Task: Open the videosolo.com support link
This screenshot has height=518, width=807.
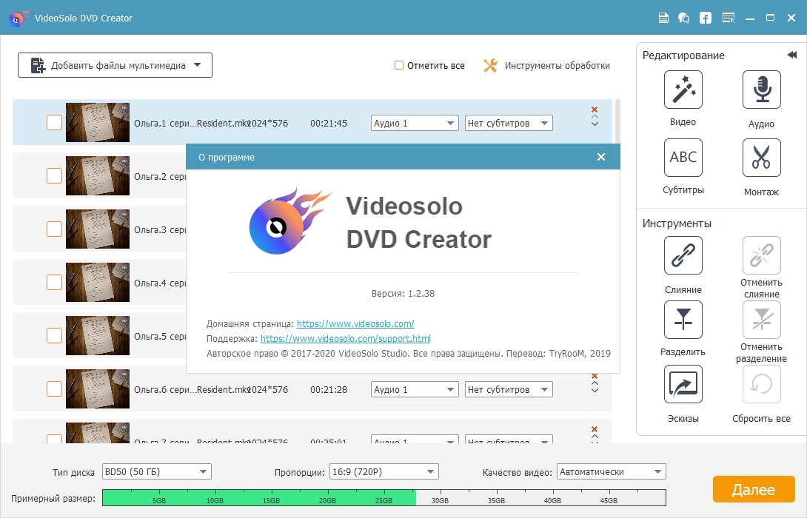Action: [345, 339]
